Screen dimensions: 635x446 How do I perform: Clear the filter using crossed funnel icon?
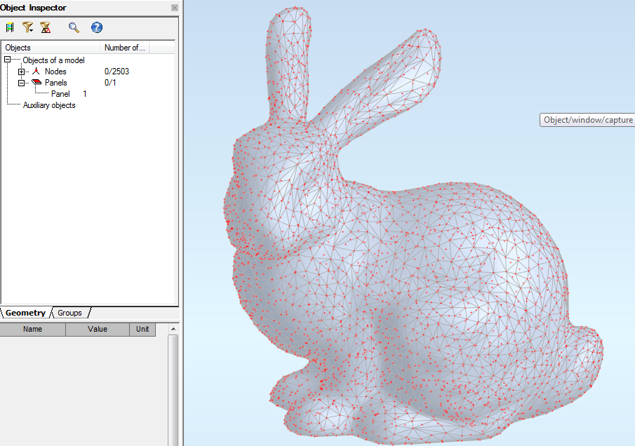46,27
